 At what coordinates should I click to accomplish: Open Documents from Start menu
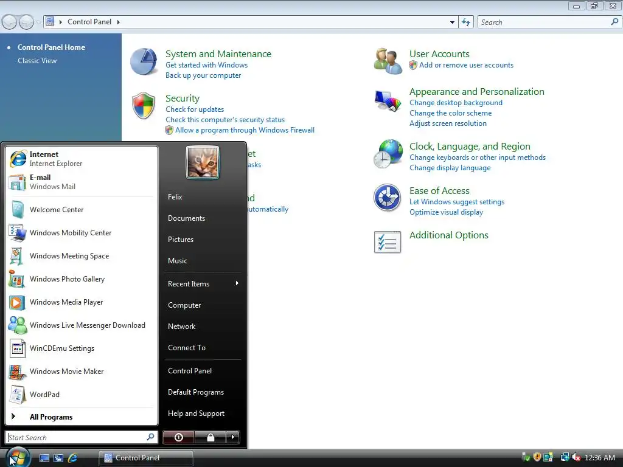[186, 218]
